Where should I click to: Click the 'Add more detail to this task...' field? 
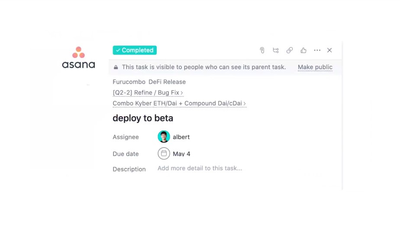200,168
